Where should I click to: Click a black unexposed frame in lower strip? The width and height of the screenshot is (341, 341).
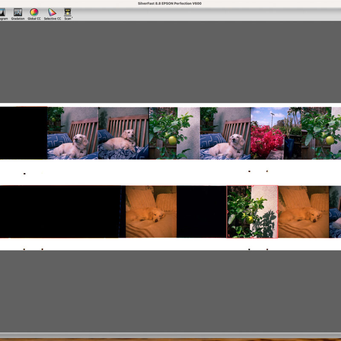click(64, 212)
